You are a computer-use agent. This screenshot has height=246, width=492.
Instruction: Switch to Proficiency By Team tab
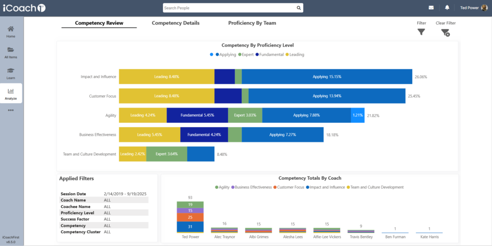(252, 23)
